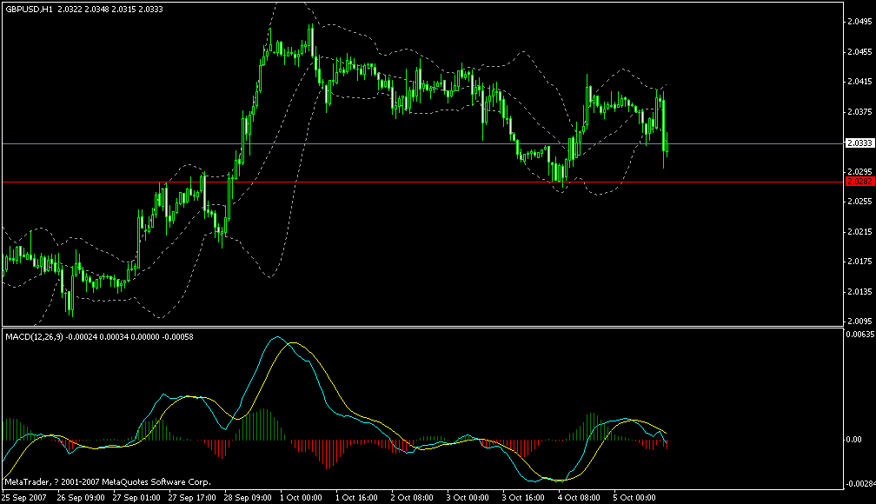Click the current price tag 2.0333
This screenshot has height=504, width=876.
(x=859, y=143)
